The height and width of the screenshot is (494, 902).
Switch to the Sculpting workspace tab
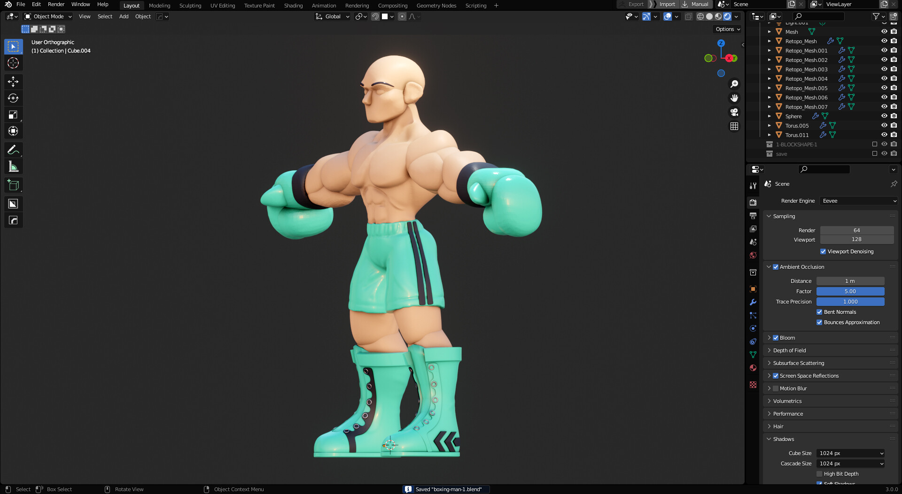tap(190, 5)
